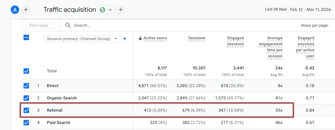Add a comparison with the plus beside avatar

pos(26,10)
